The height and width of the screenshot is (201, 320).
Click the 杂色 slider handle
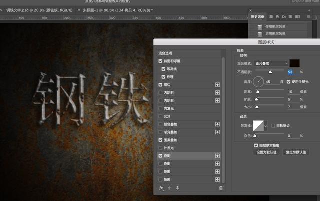255,136
